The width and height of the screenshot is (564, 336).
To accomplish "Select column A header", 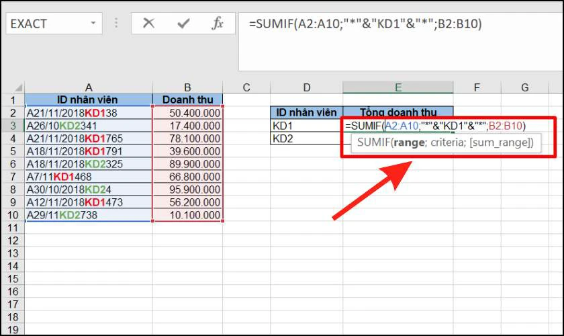I will [89, 87].
